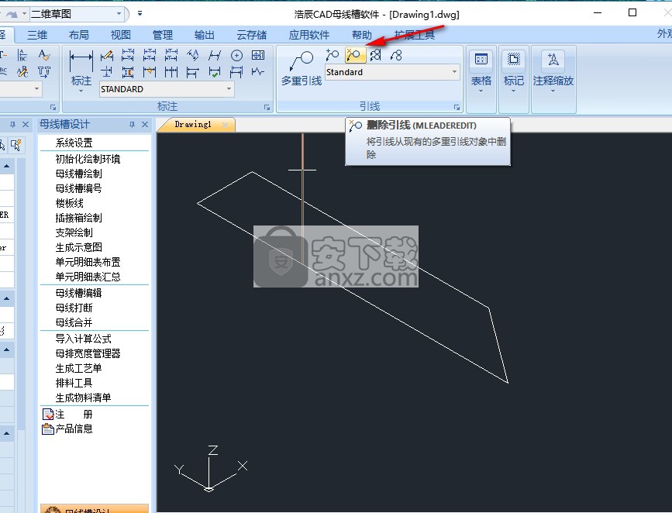This screenshot has height=513, width=672.
Task: Select the Oblique dimension icon
Action: (214, 56)
